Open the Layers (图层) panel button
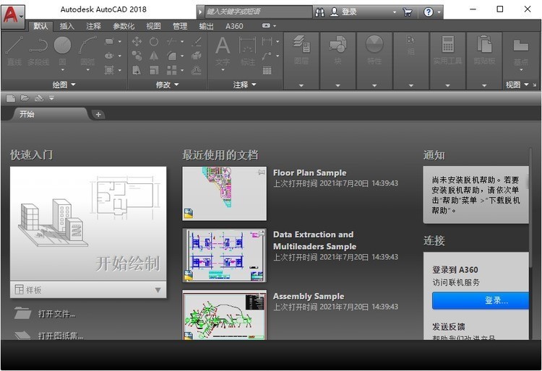The width and height of the screenshot is (542, 371). pos(301,50)
